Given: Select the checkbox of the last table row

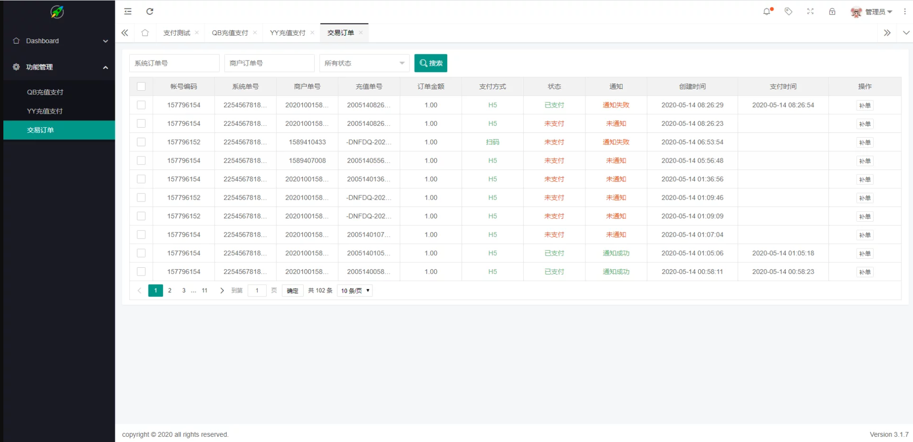Looking at the screenshot, I should click(x=141, y=271).
